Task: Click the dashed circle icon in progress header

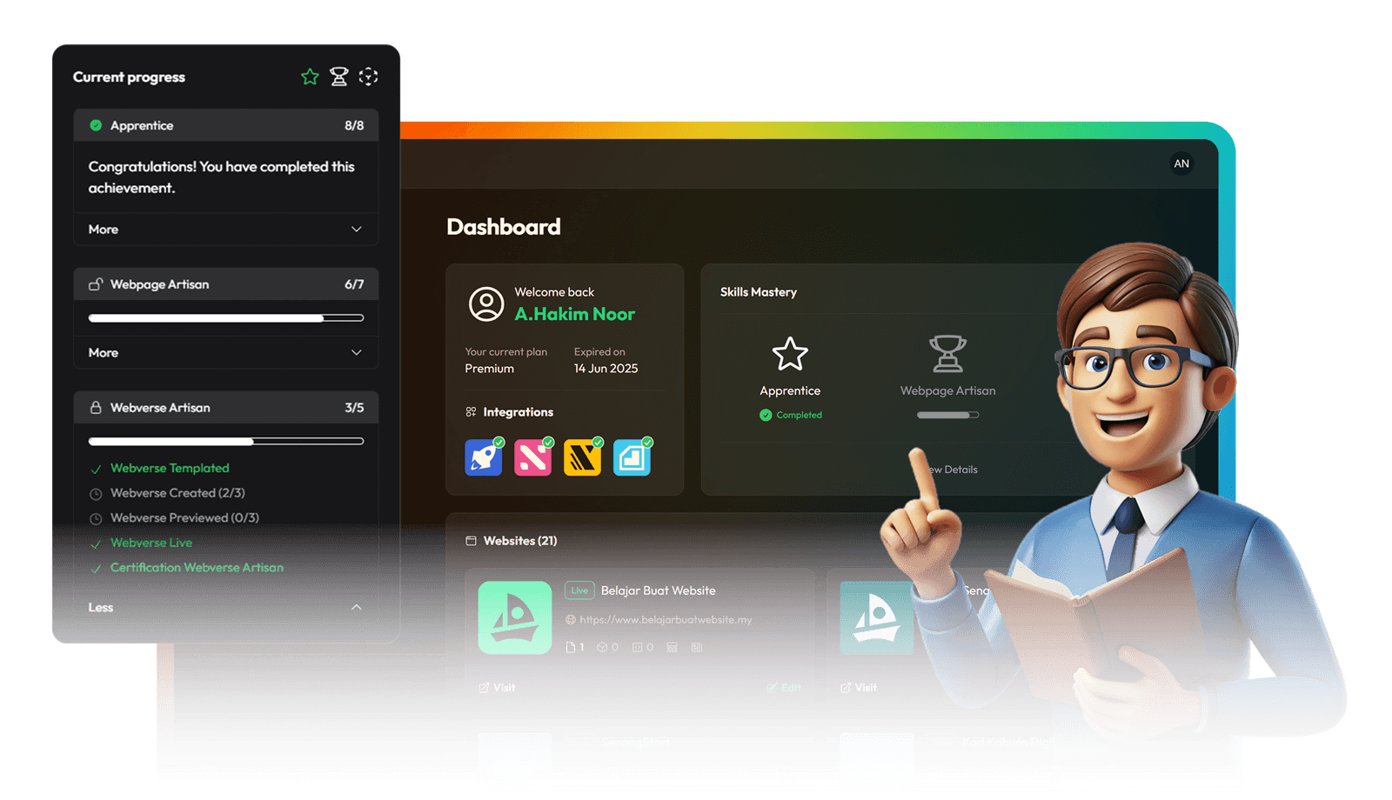Action: click(368, 77)
